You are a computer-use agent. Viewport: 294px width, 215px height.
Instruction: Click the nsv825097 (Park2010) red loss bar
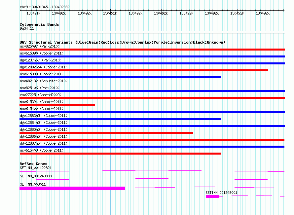(x=152, y=50)
